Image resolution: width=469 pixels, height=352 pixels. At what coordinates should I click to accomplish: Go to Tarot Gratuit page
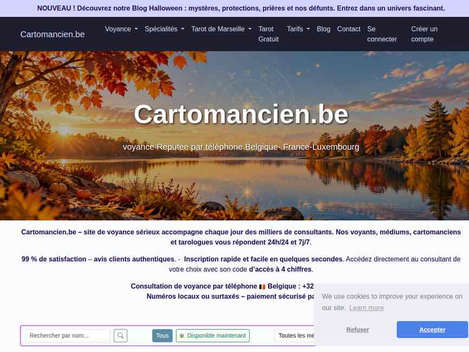click(x=269, y=34)
